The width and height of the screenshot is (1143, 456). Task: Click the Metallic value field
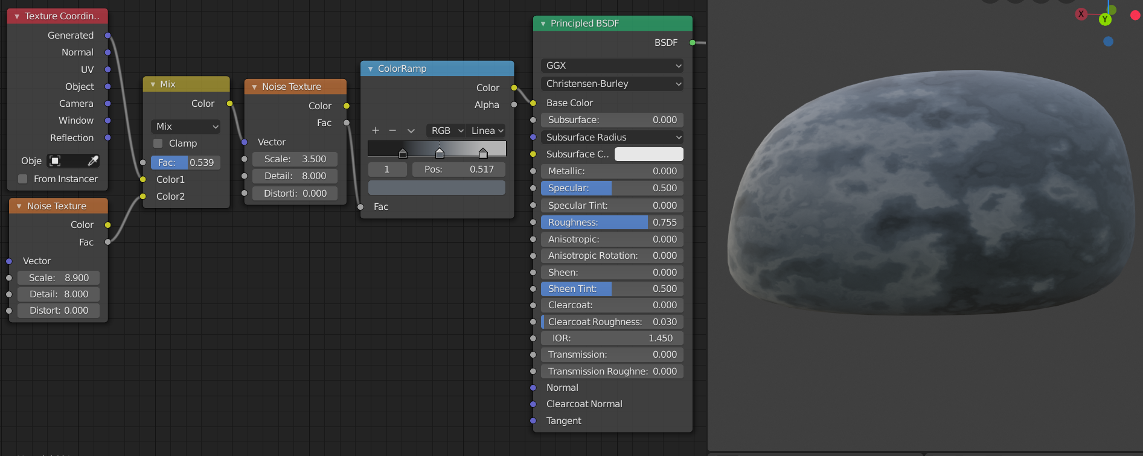pos(612,171)
